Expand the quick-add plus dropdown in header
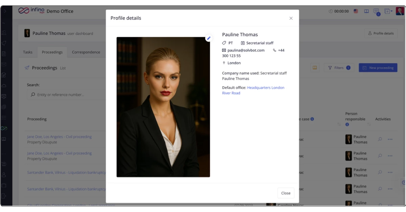 coord(388,11)
